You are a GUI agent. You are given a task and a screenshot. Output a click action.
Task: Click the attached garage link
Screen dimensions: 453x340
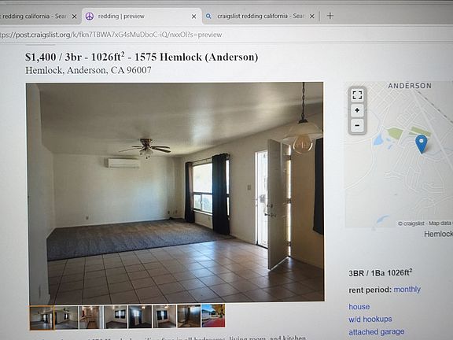coord(376,332)
